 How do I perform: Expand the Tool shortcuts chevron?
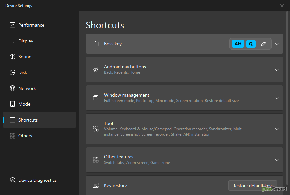(x=277, y=129)
